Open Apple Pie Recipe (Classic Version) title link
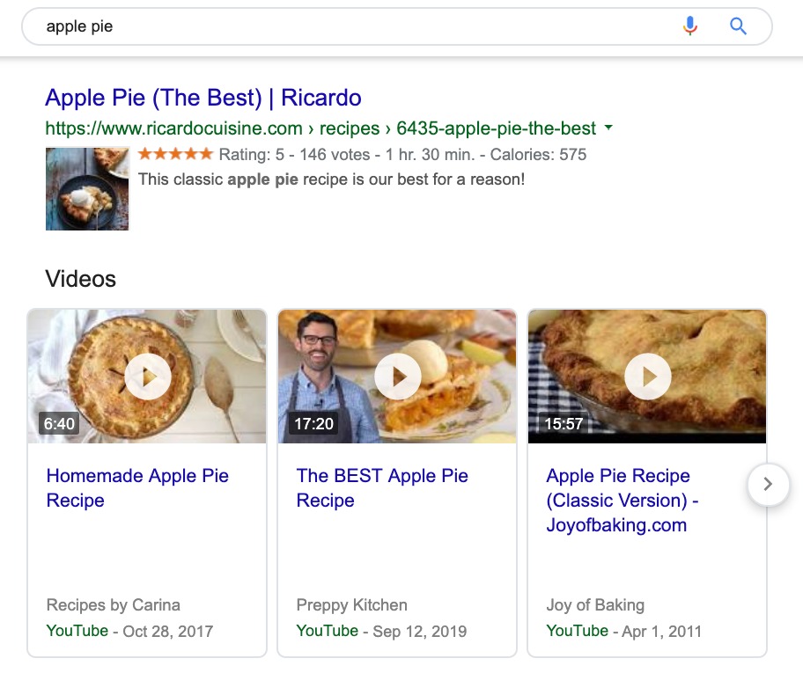 (x=623, y=500)
